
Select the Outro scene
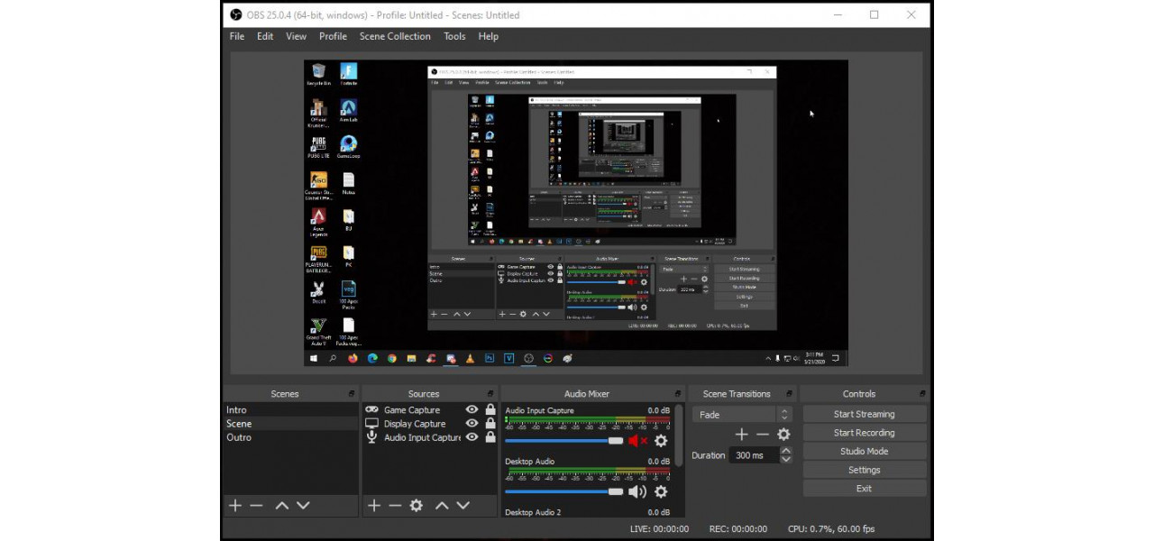click(x=290, y=437)
